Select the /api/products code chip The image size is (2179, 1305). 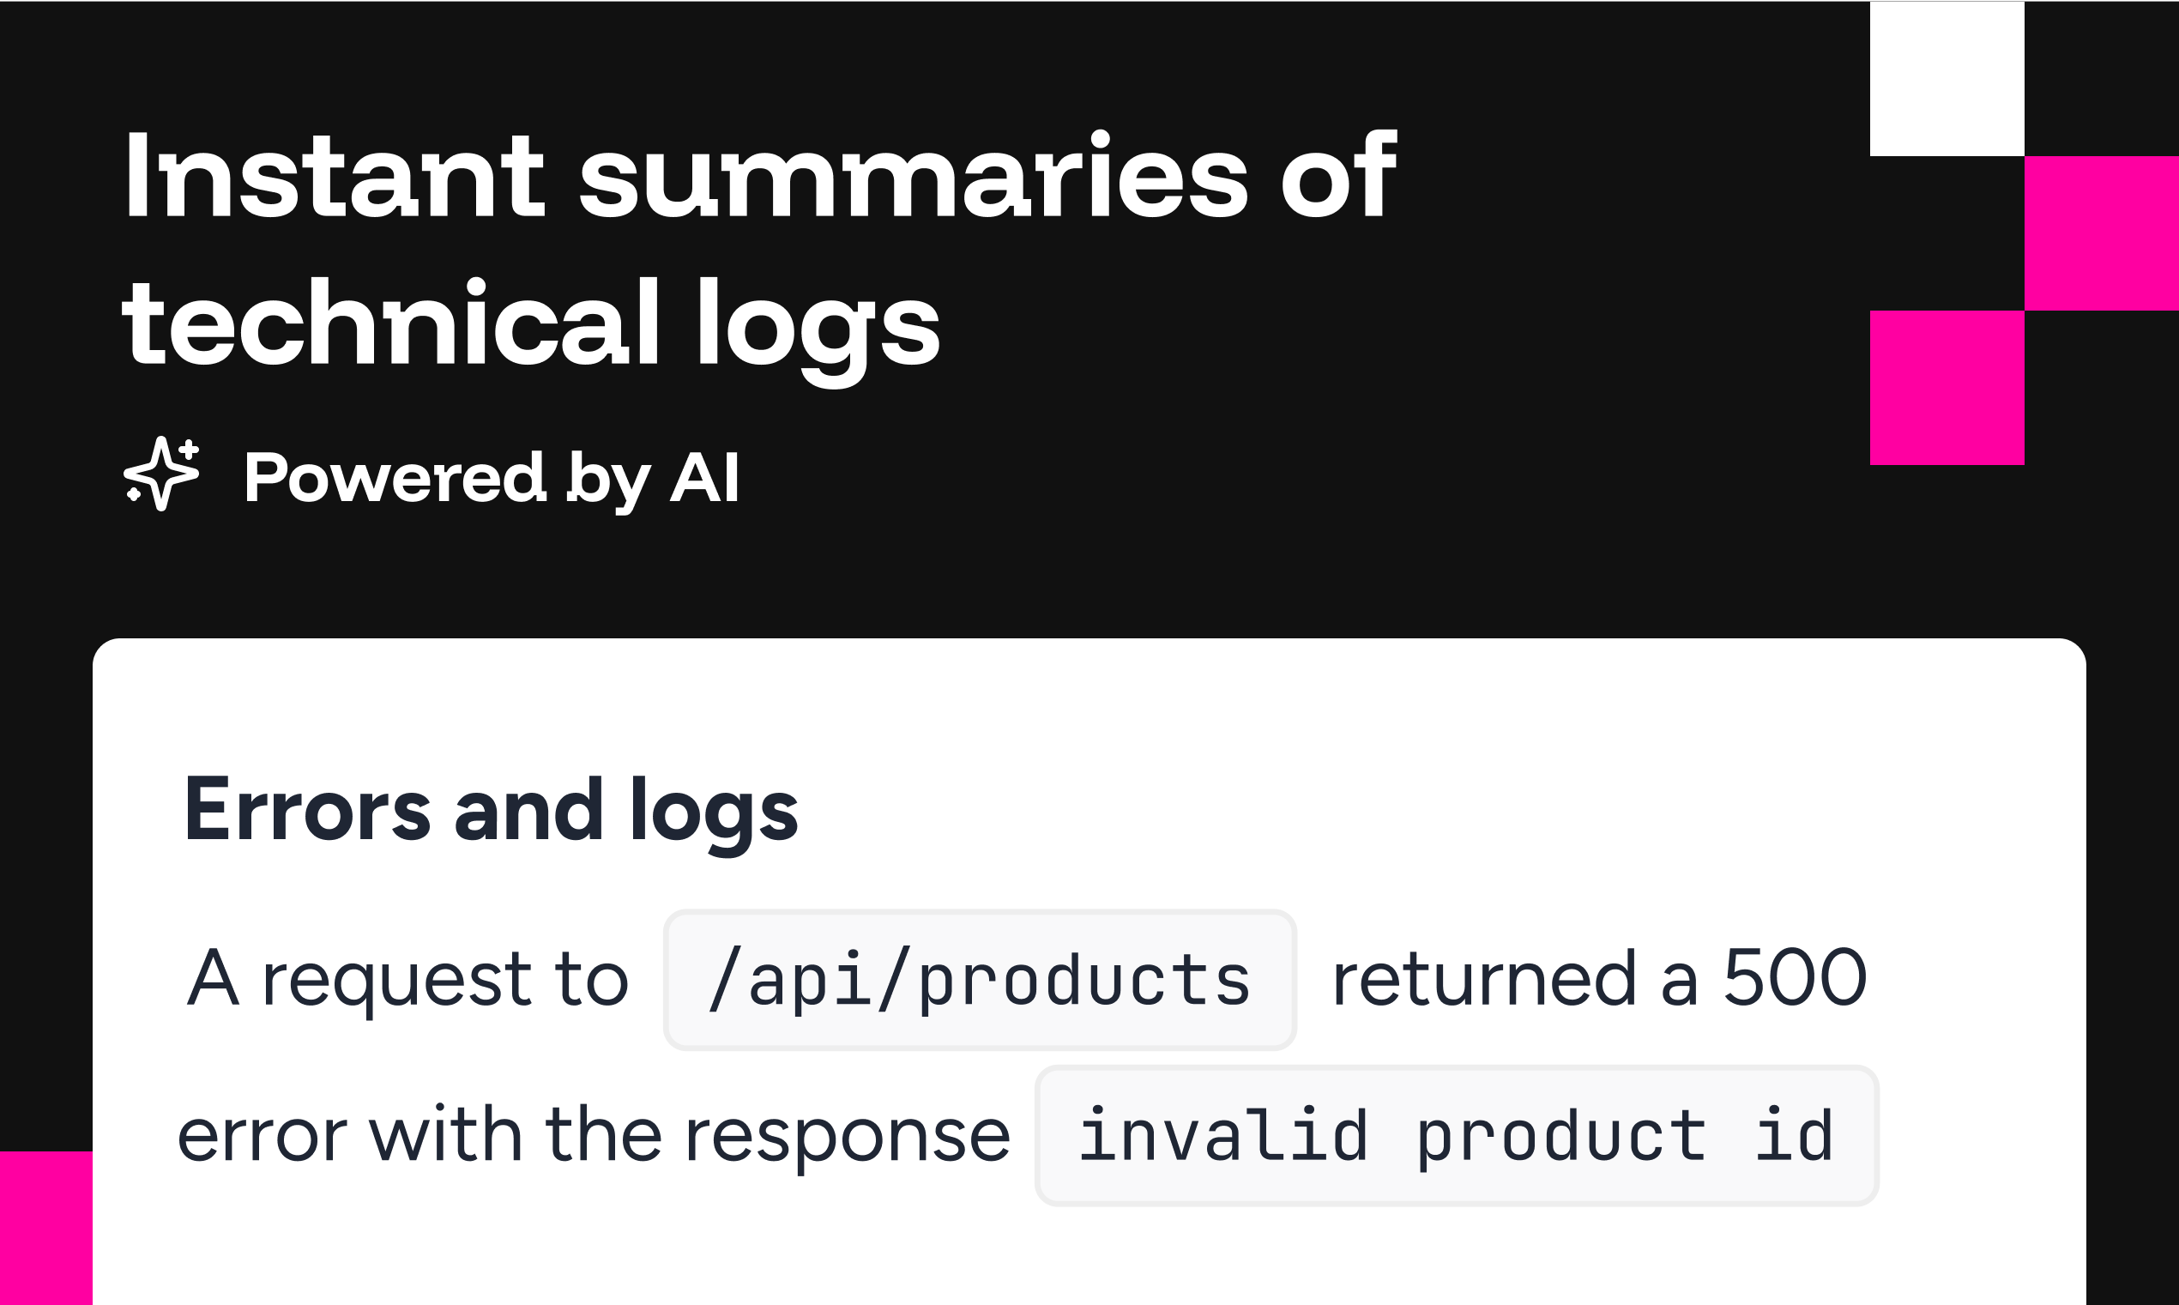click(x=979, y=980)
